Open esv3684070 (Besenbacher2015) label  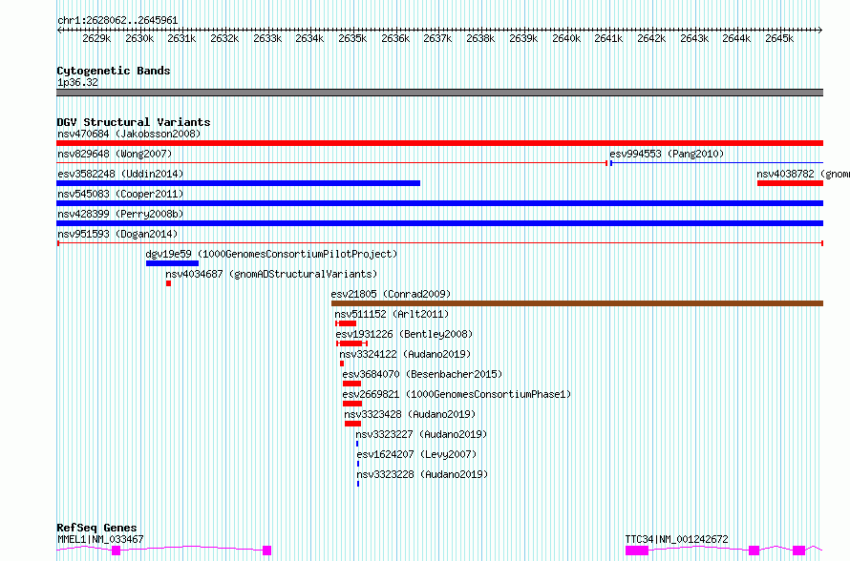tap(422, 374)
